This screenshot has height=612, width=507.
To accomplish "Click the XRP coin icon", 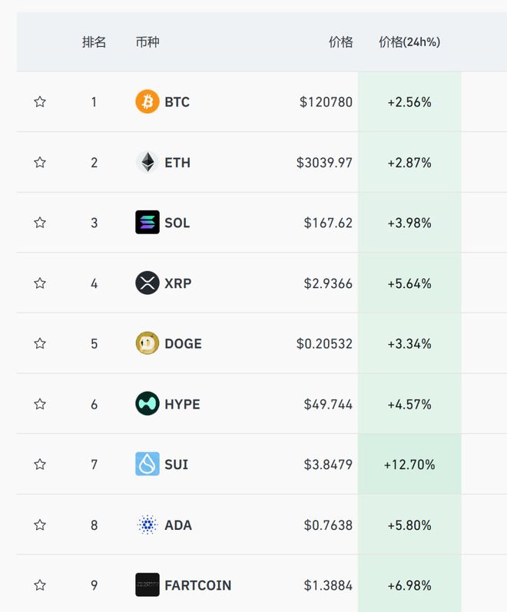I will click(x=147, y=283).
